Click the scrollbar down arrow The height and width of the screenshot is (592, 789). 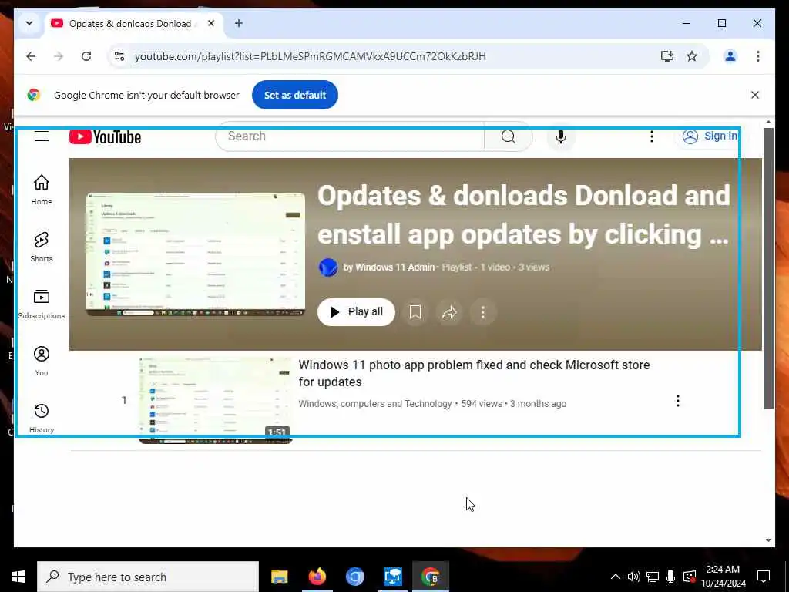pyautogui.click(x=768, y=540)
